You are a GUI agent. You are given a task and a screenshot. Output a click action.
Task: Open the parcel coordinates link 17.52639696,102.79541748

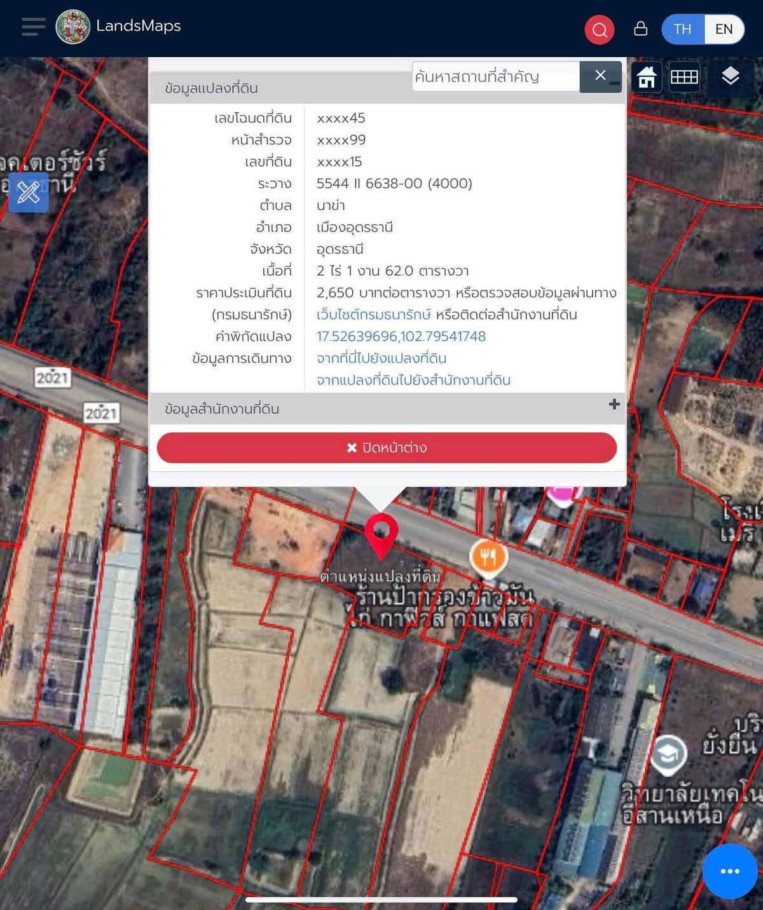[x=401, y=336]
